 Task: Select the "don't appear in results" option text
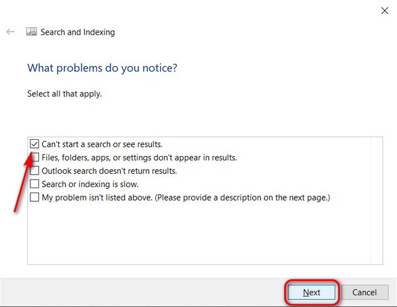coord(139,158)
